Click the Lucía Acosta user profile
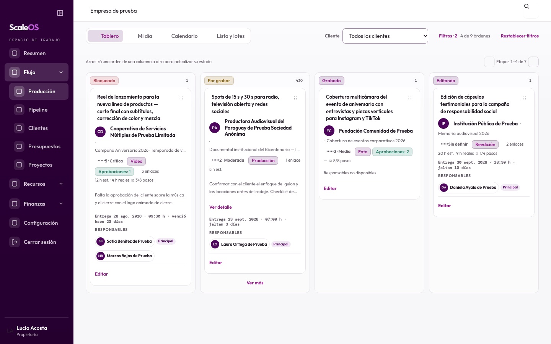 (36, 331)
